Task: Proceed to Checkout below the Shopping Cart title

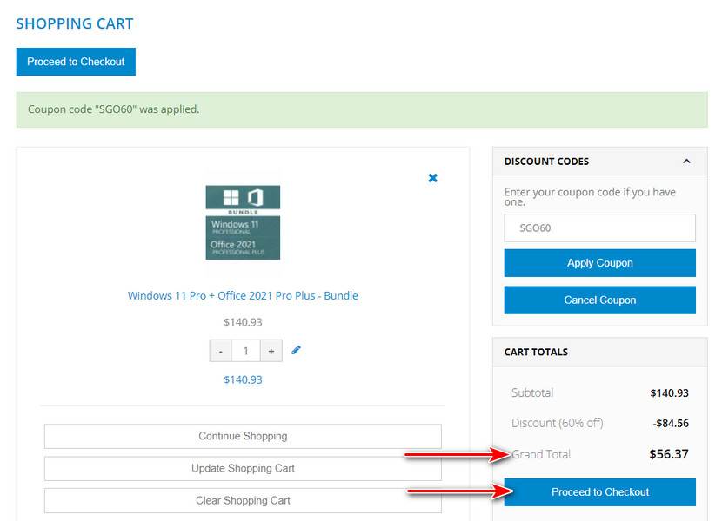Action: 76,62
